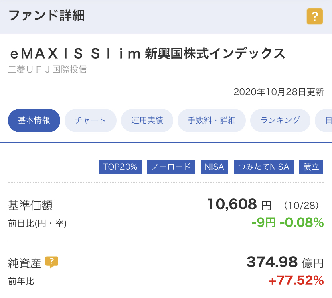Select the NISA tag
The height and width of the screenshot is (298, 332).
click(214, 167)
